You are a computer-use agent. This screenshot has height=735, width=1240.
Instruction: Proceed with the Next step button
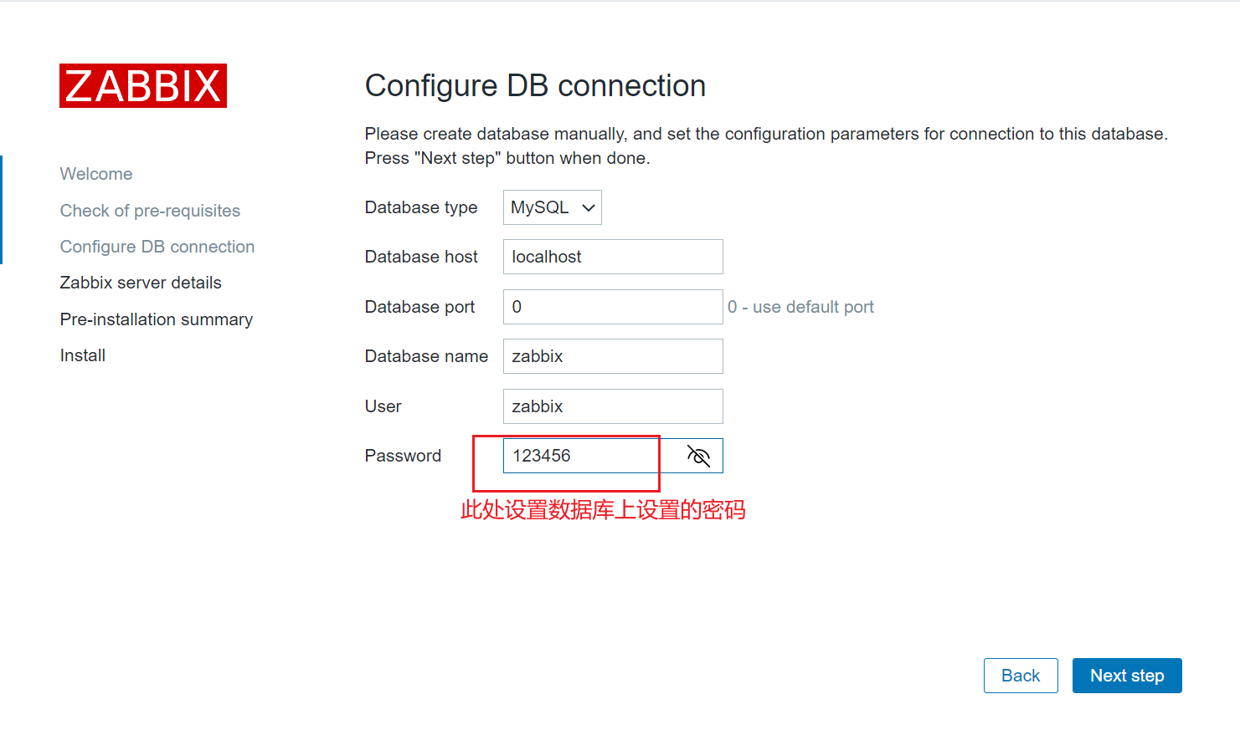pos(1127,676)
